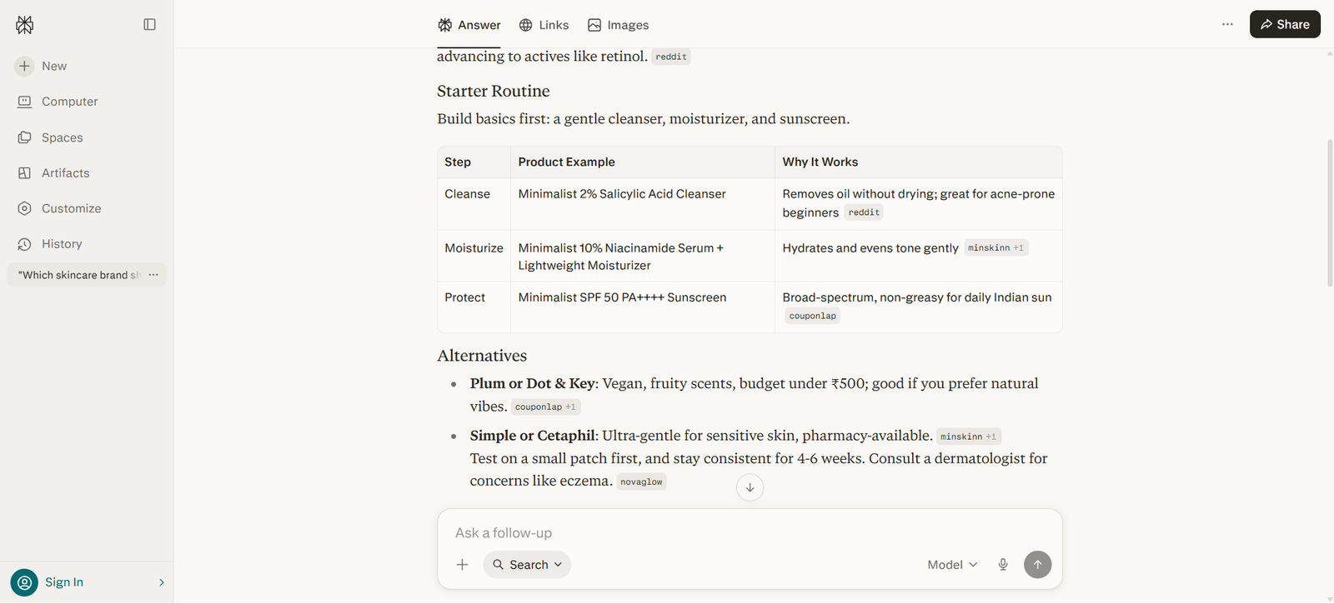
Task: Switch to the Images tab
Action: [618, 25]
